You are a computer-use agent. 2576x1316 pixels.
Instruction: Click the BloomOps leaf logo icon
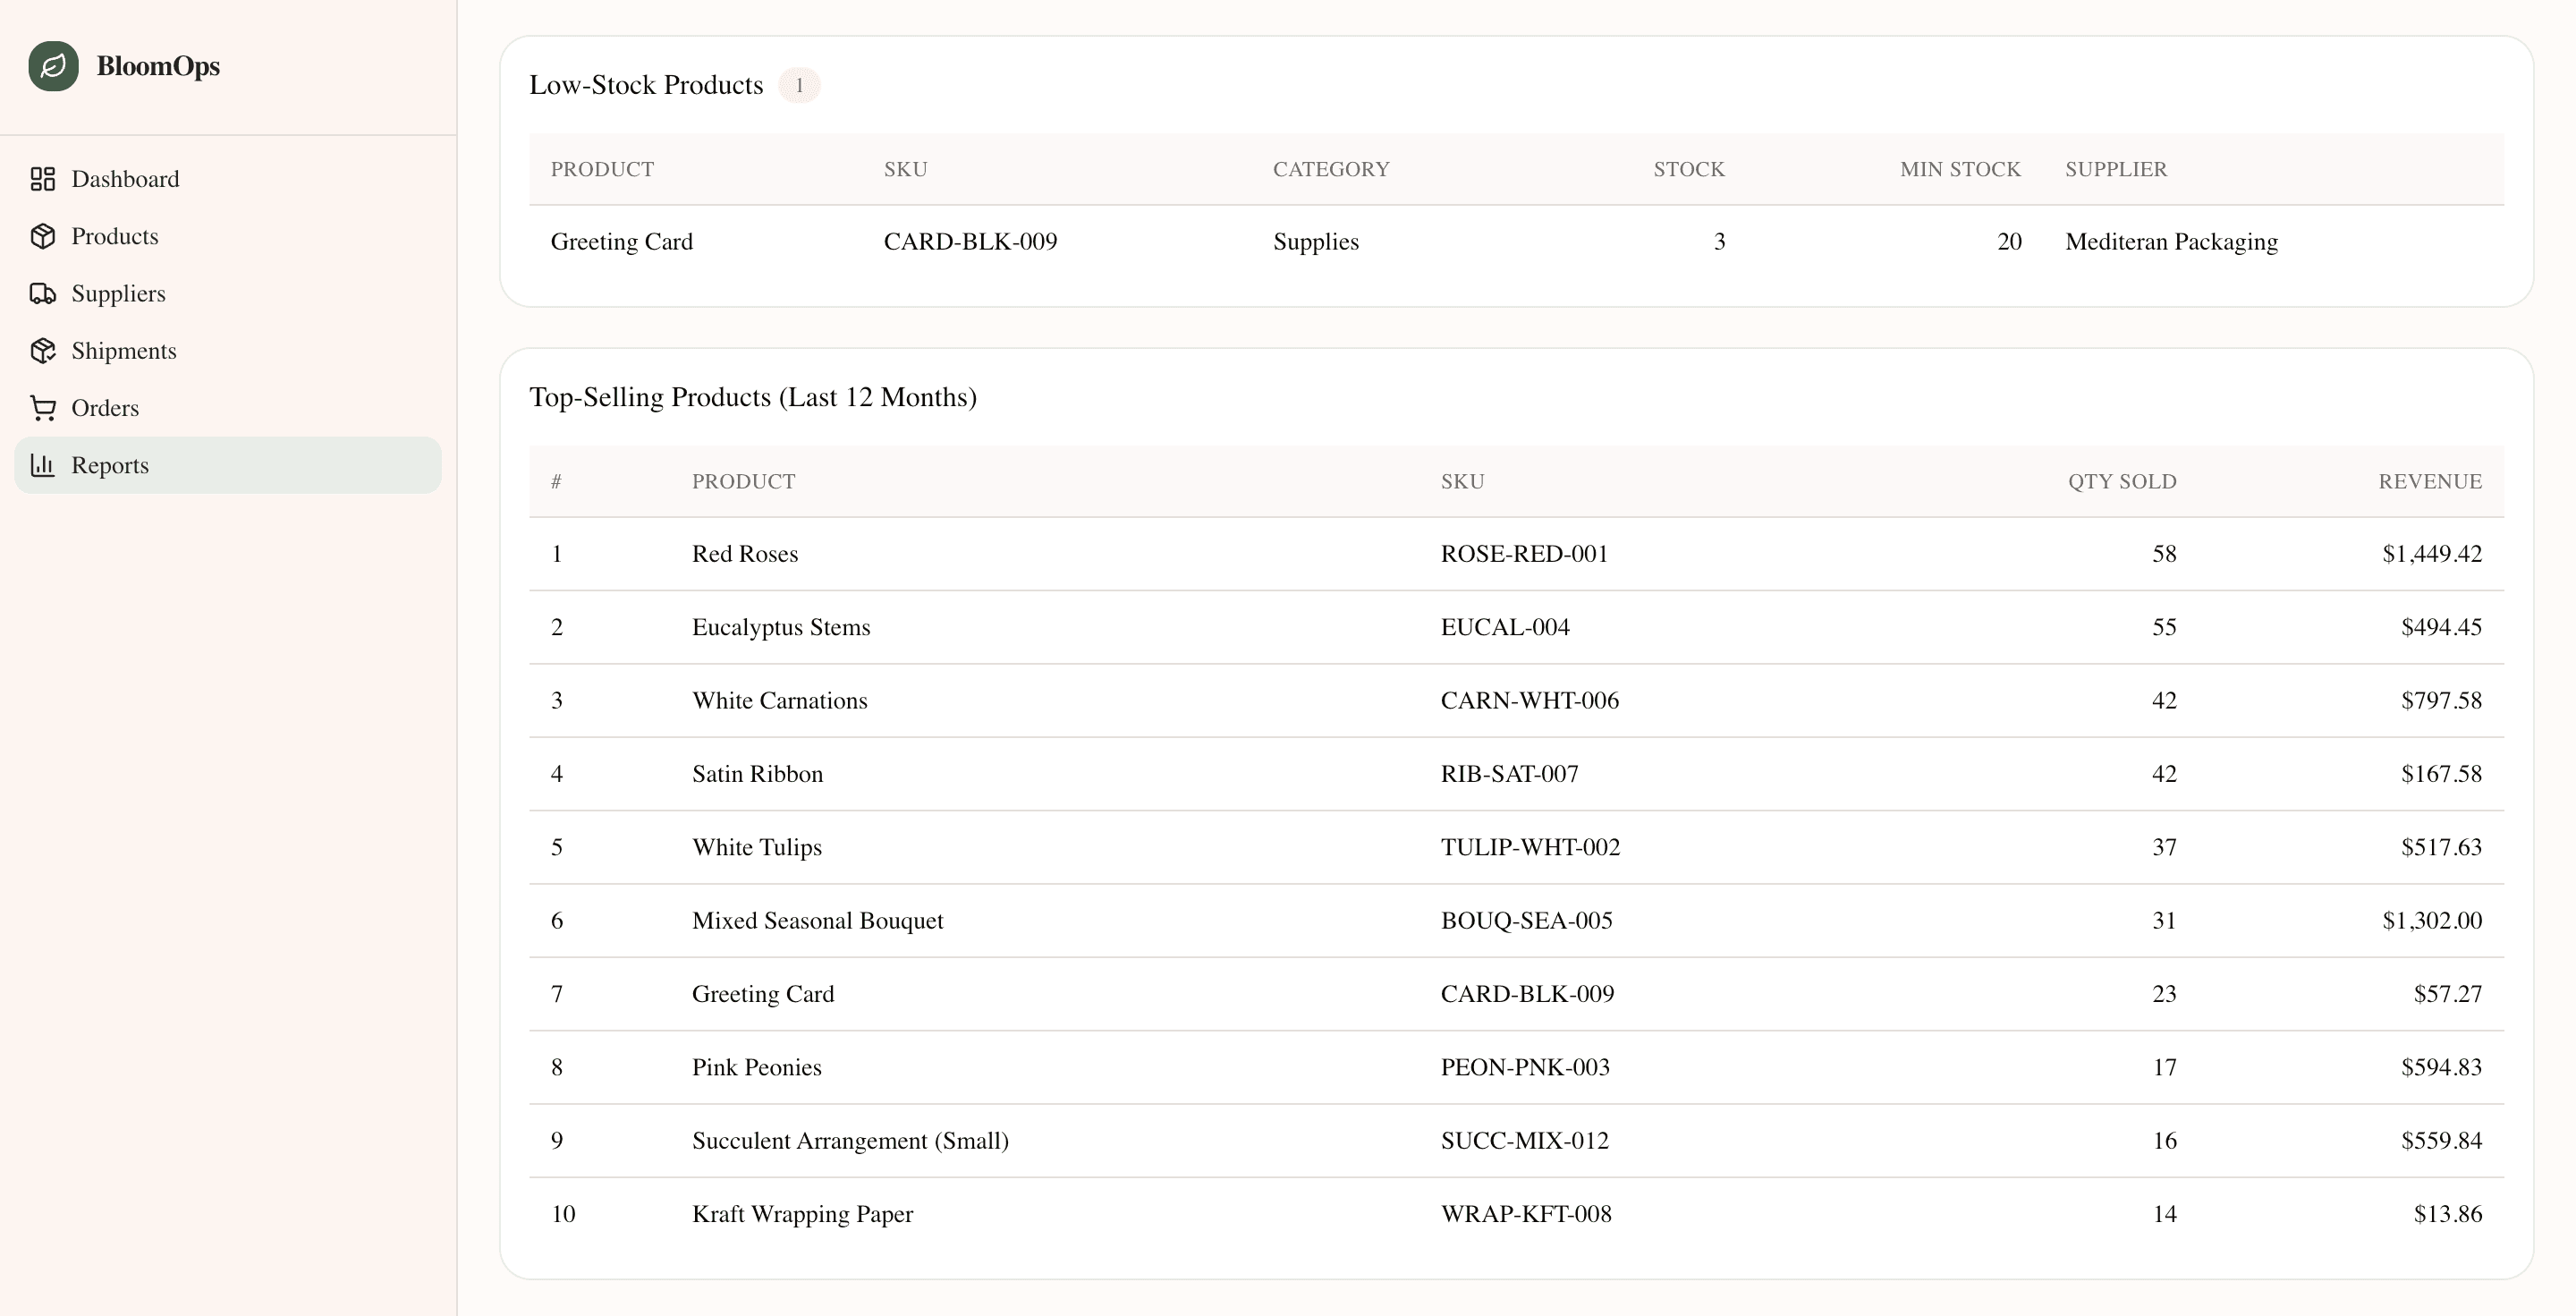[x=55, y=66]
